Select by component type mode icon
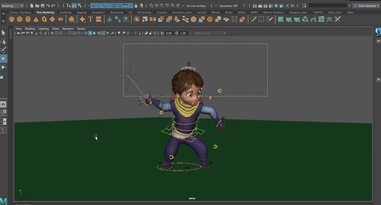 (x=79, y=6)
